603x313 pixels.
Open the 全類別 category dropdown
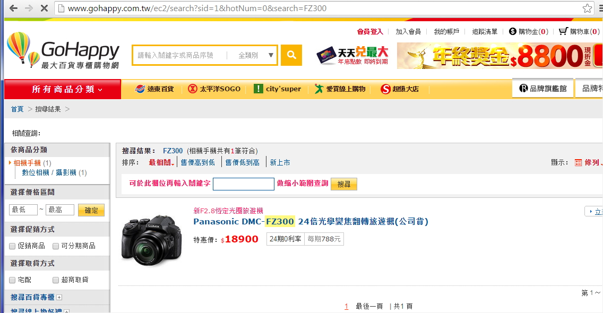(255, 55)
